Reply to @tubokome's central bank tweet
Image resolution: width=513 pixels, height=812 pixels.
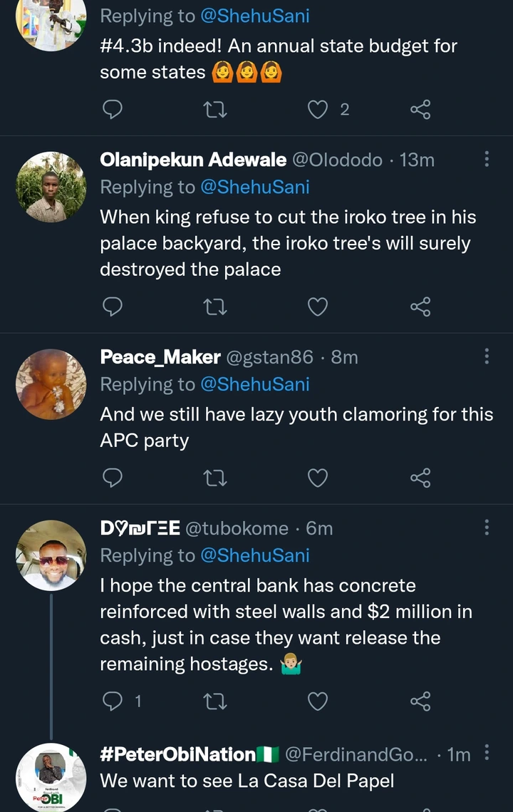[x=113, y=701]
